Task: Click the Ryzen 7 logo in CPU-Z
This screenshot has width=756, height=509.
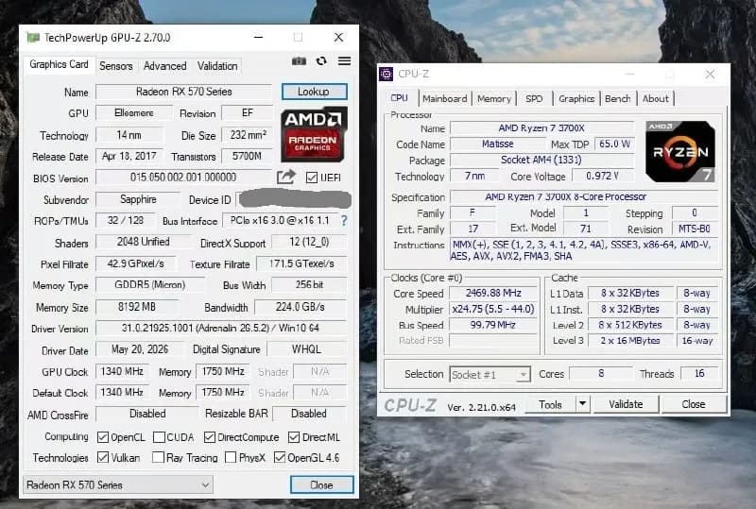Action: tap(680, 151)
